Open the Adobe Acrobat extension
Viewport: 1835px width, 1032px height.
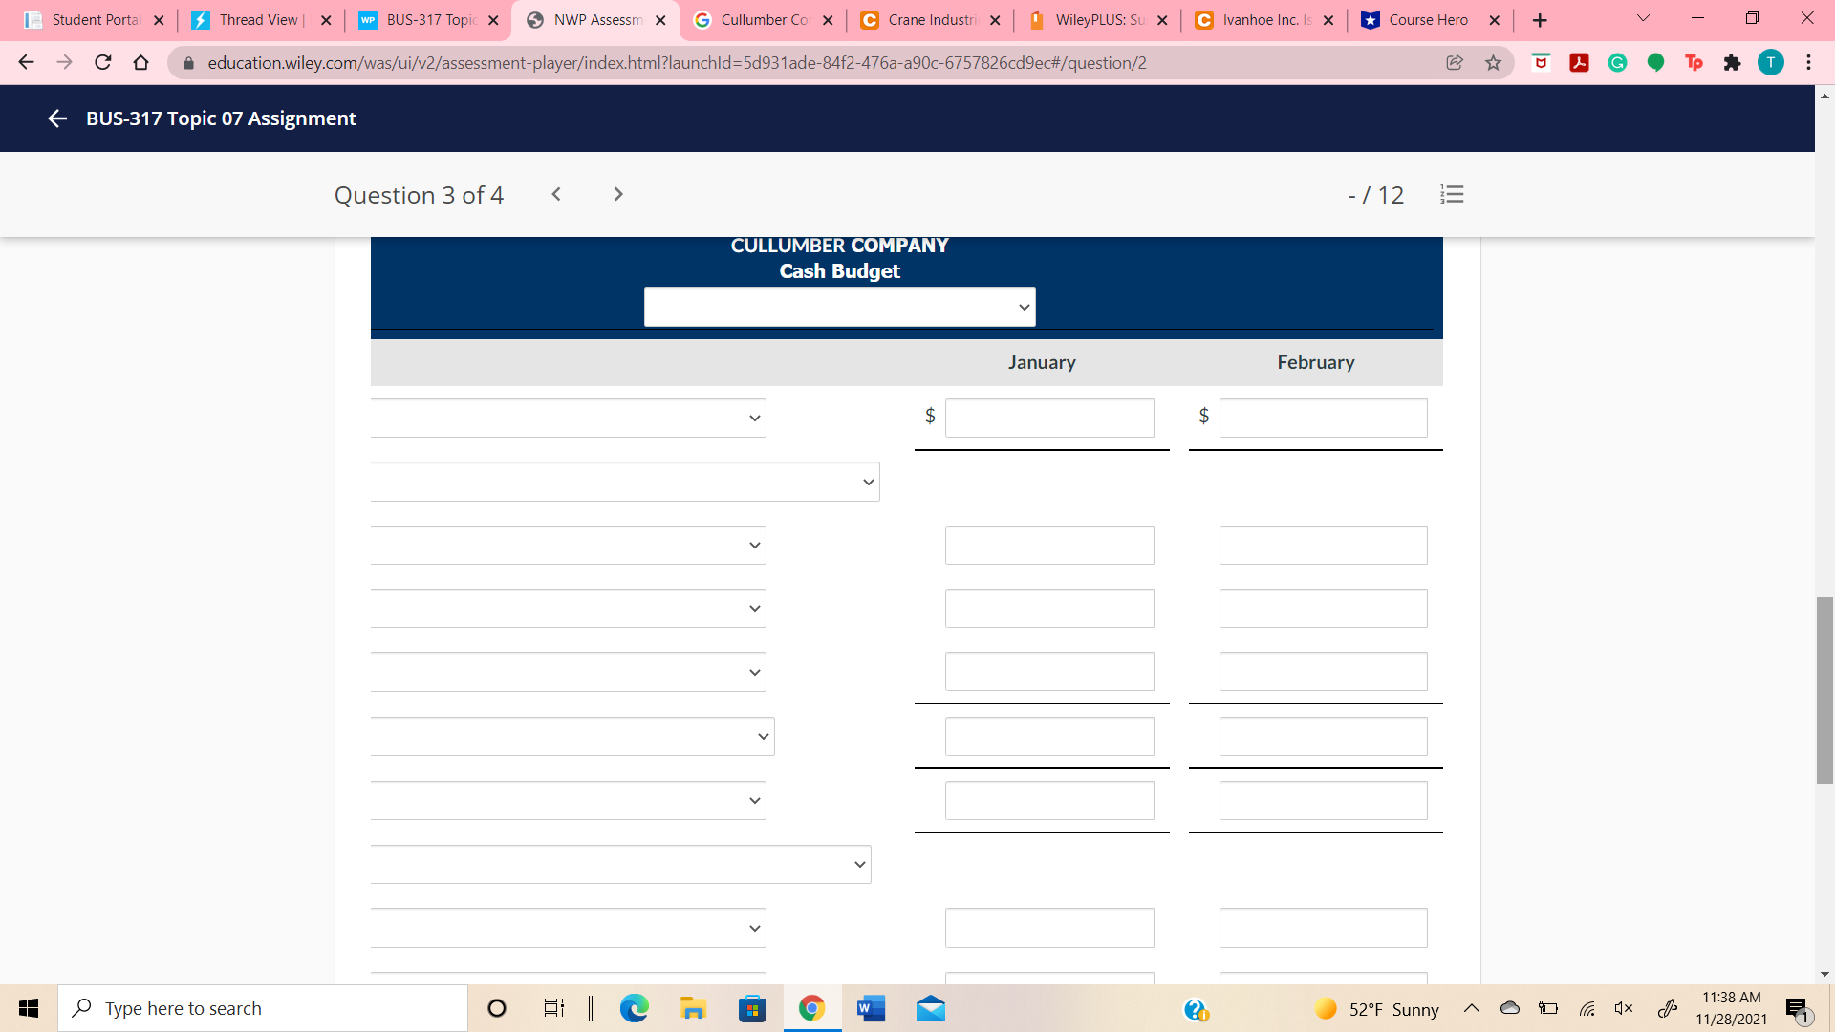[1580, 62]
